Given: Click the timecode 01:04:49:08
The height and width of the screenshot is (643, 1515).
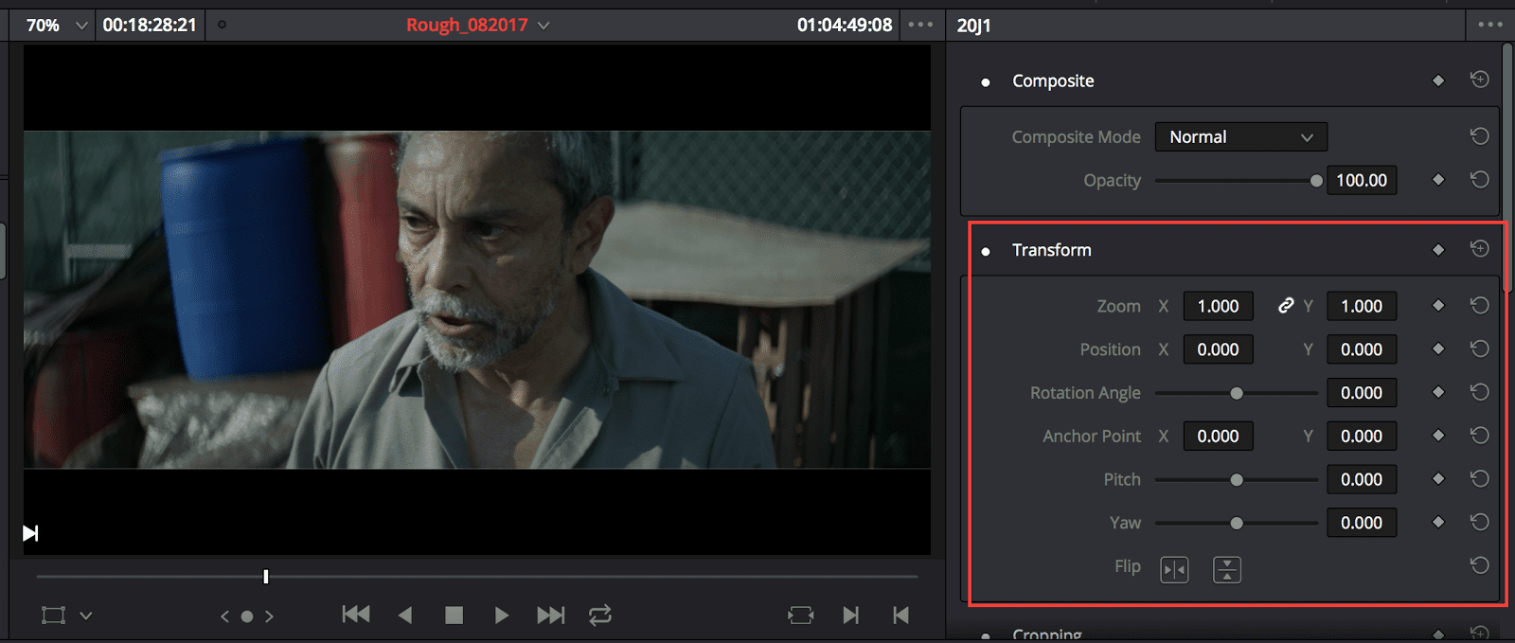Looking at the screenshot, I should 845,26.
